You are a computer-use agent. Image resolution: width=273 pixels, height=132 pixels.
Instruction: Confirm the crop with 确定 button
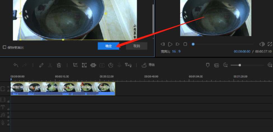pyautogui.click(x=108, y=46)
